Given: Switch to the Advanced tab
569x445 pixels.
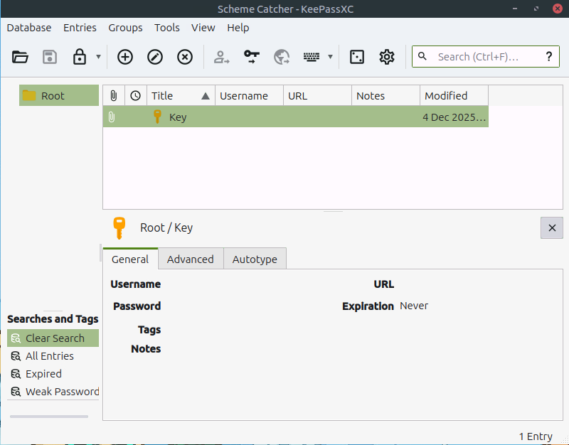Looking at the screenshot, I should pyautogui.click(x=190, y=259).
